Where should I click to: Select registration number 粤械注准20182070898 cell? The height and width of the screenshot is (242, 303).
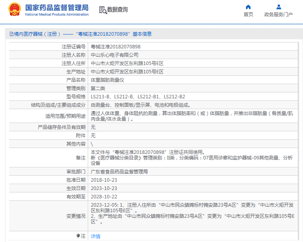tap(116, 47)
